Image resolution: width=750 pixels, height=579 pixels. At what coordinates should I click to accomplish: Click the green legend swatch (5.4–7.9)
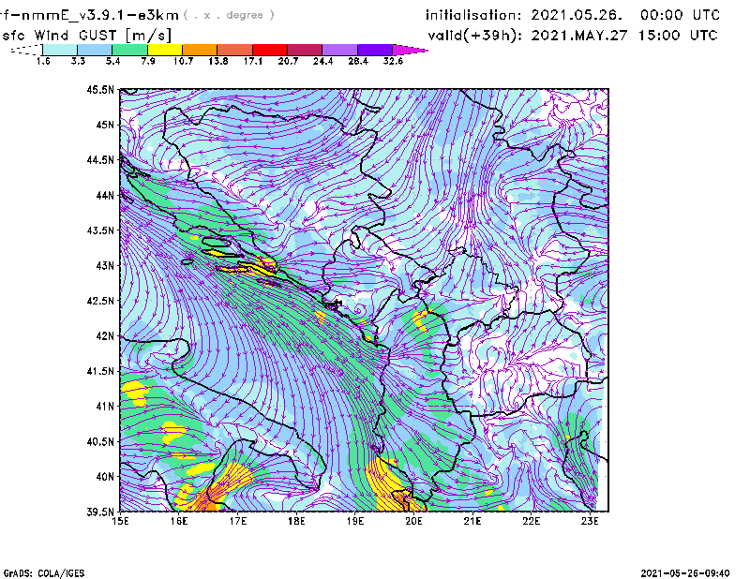click(x=130, y=50)
